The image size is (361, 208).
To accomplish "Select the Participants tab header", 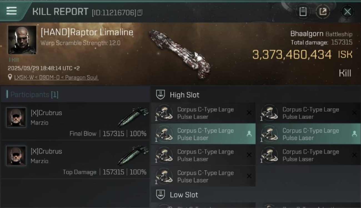I will (x=32, y=95).
